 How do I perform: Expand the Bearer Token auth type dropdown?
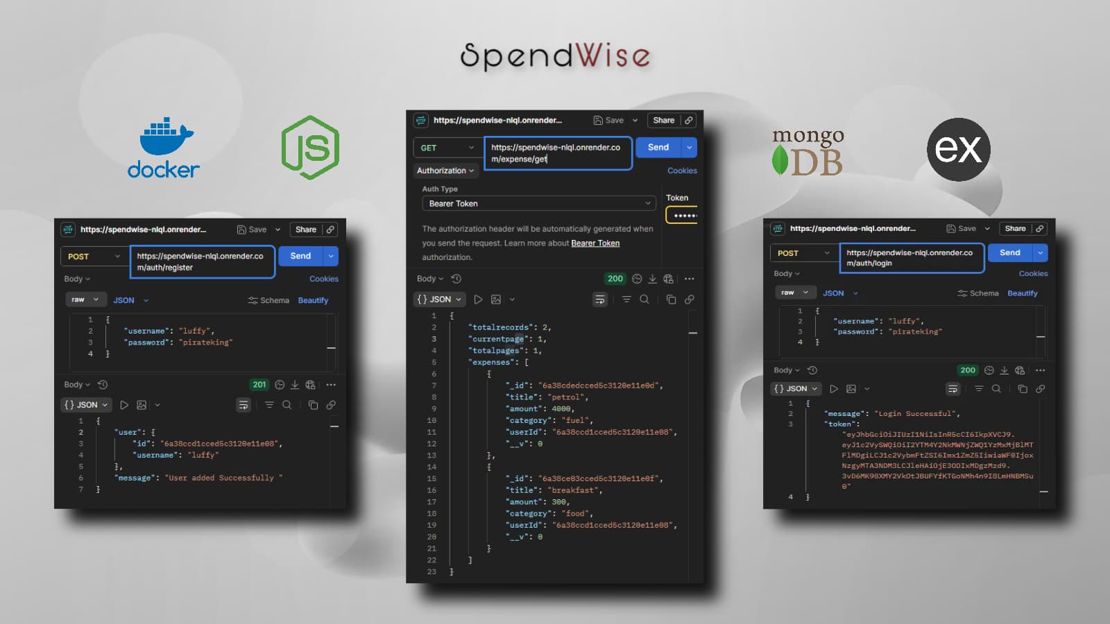(539, 203)
